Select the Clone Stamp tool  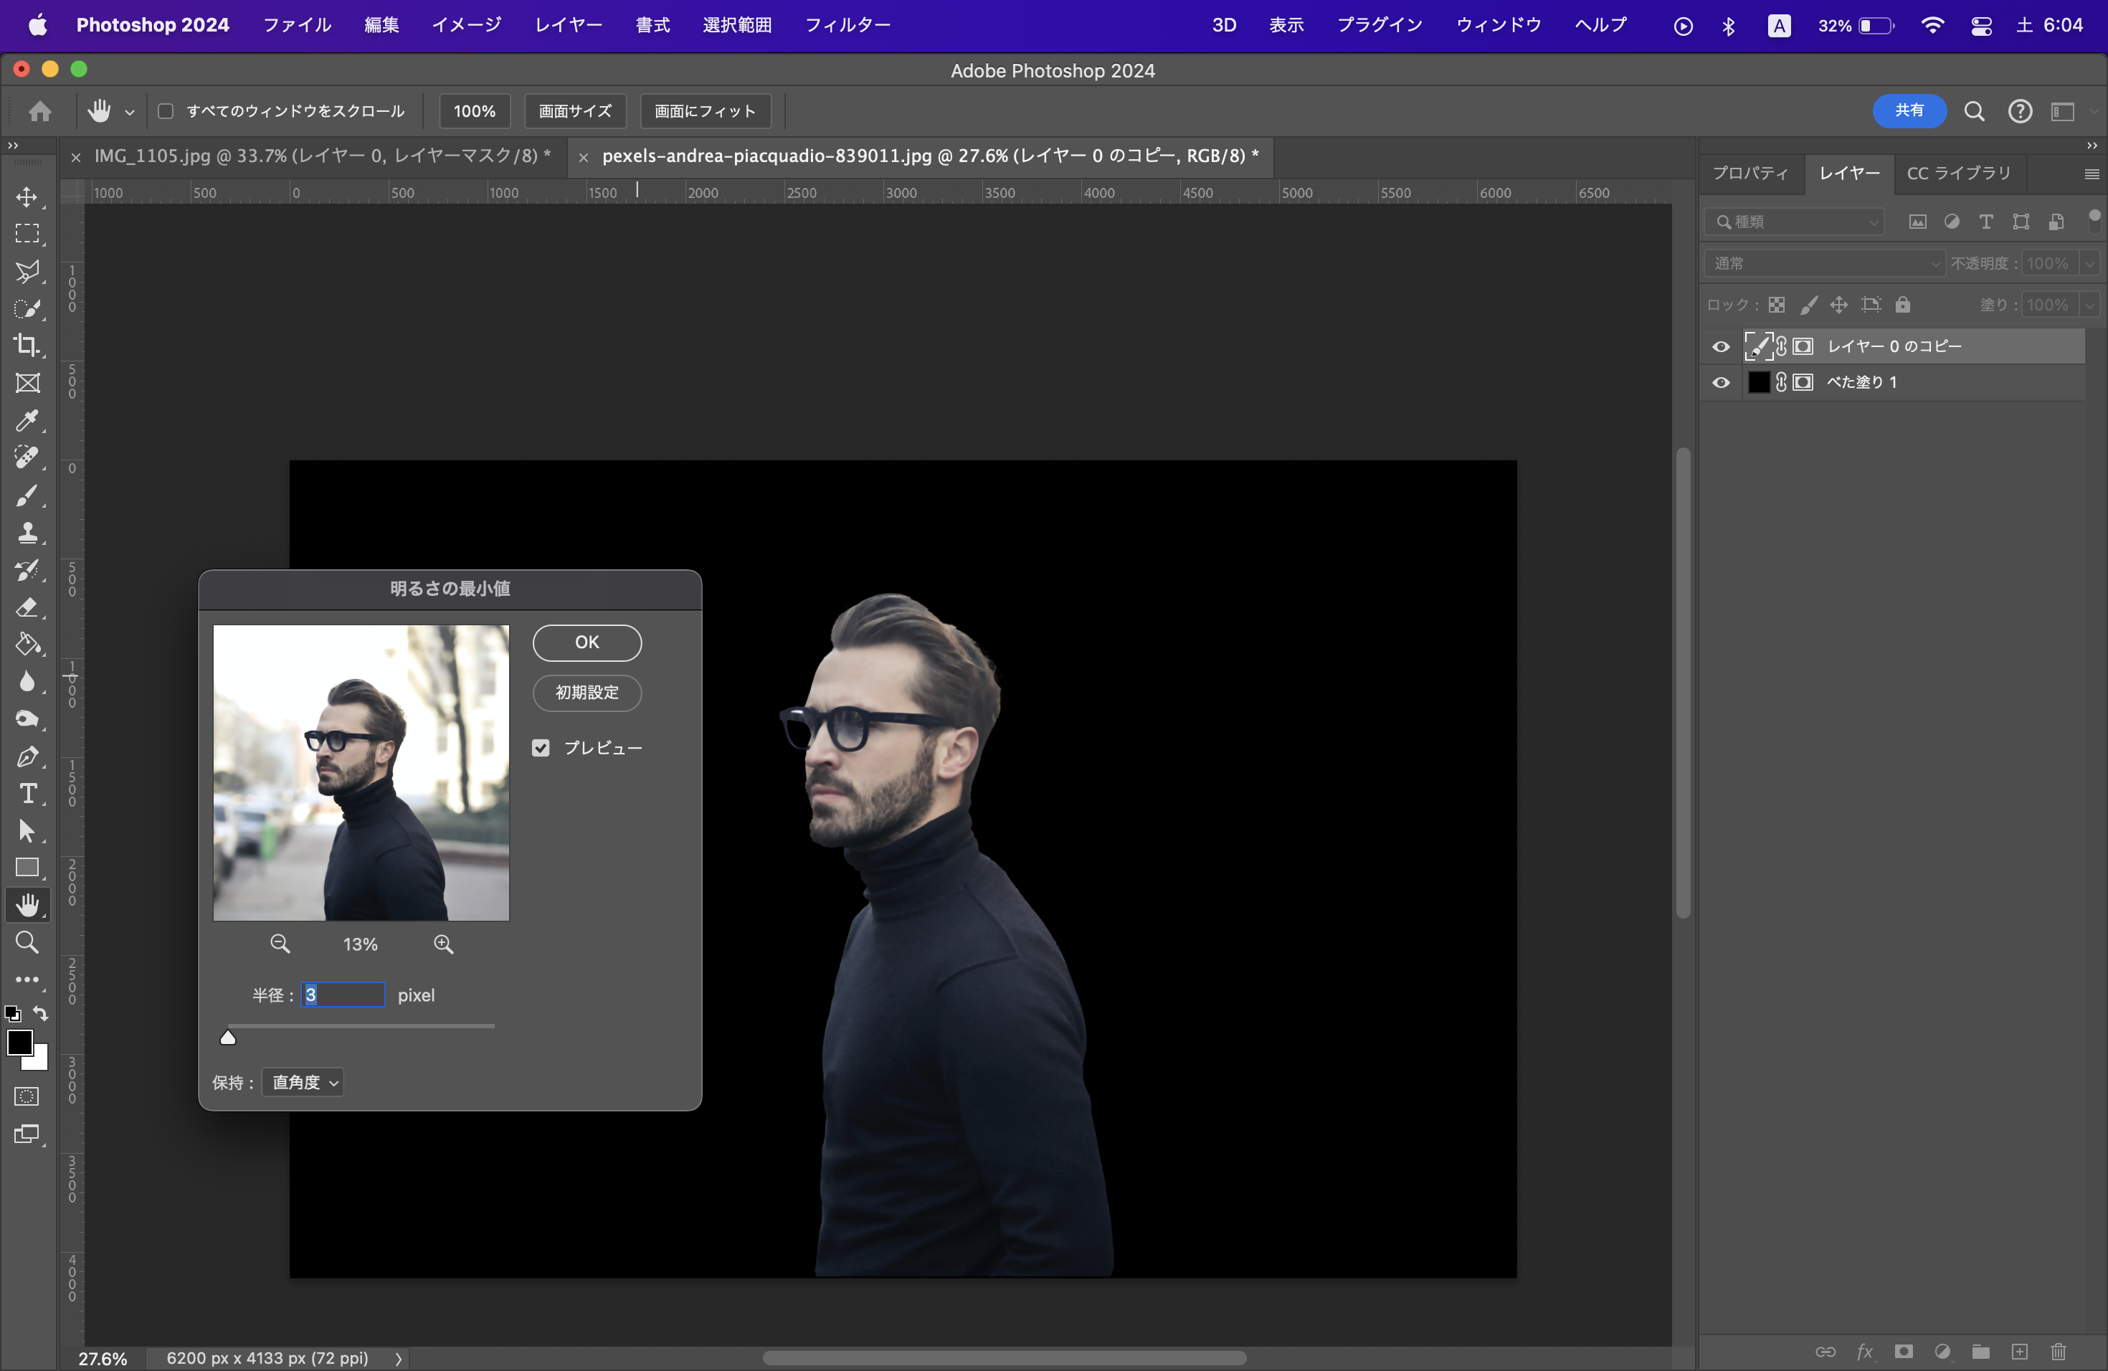click(x=27, y=532)
